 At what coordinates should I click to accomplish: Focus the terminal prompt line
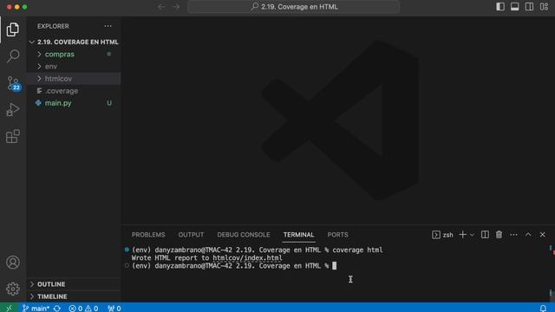[233, 266]
